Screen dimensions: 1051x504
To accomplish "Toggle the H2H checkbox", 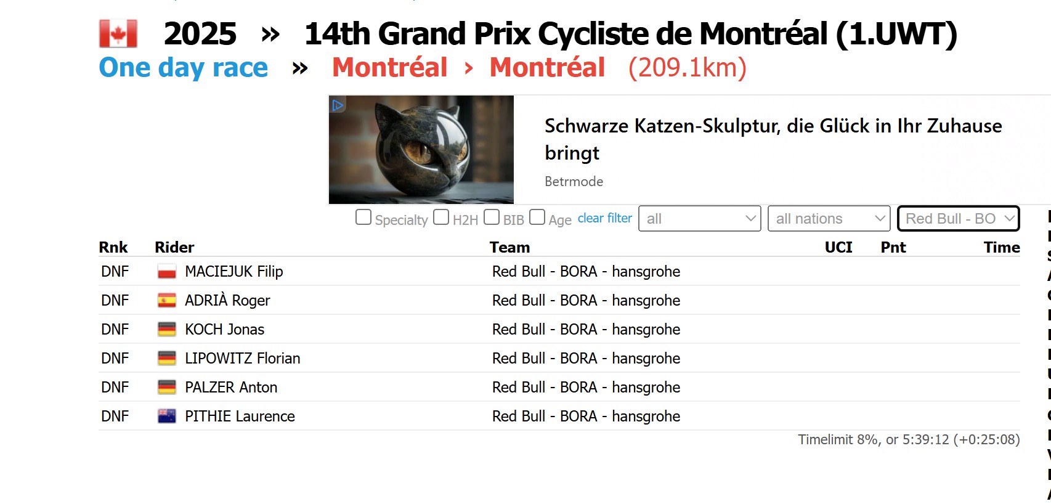I will (441, 217).
